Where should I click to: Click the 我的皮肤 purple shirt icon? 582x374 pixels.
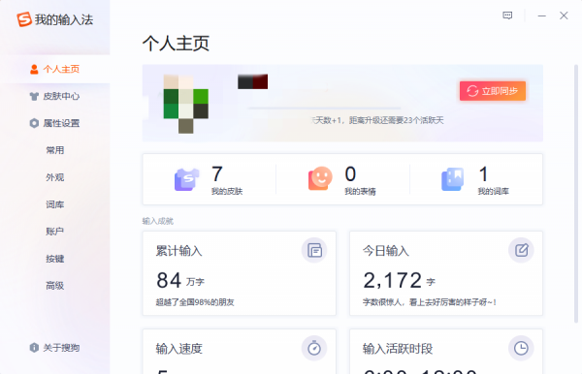tap(186, 179)
